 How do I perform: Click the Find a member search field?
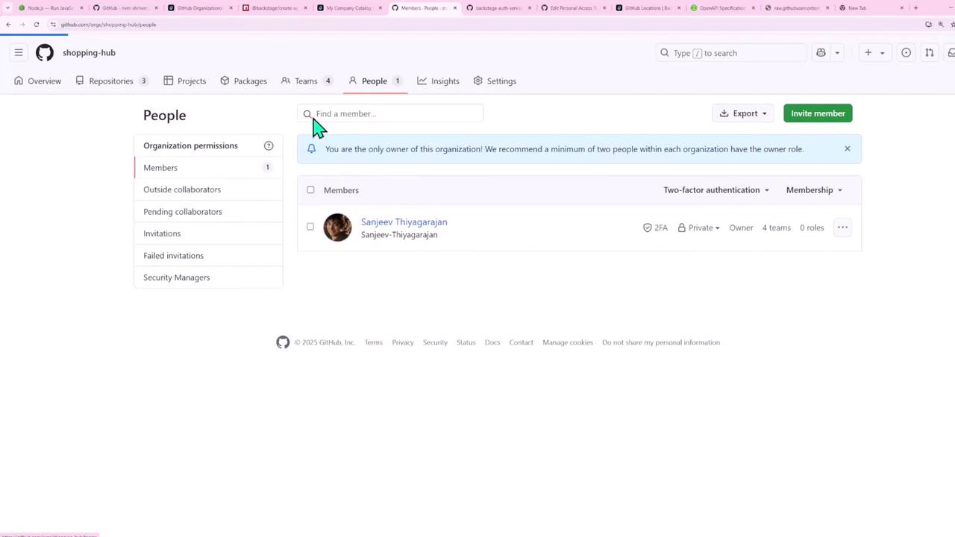tap(390, 113)
